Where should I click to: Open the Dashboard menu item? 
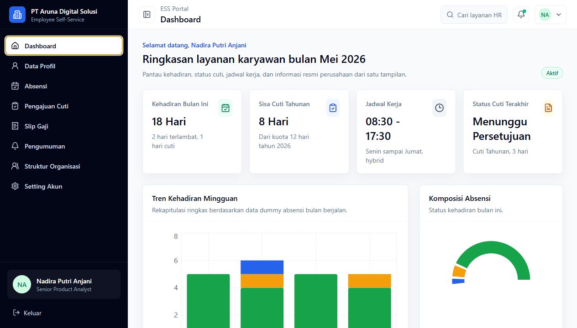tap(64, 46)
